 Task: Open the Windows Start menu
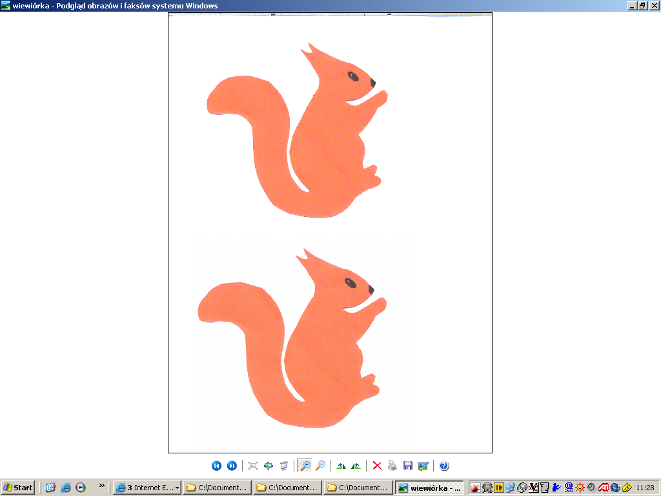point(18,488)
